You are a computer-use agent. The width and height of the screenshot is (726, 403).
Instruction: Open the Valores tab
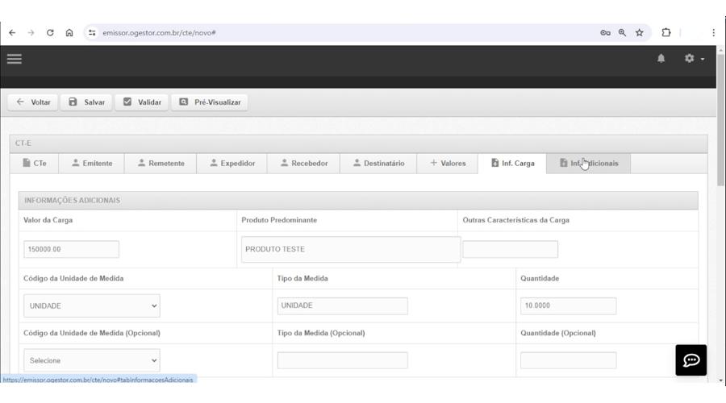pyautogui.click(x=447, y=164)
